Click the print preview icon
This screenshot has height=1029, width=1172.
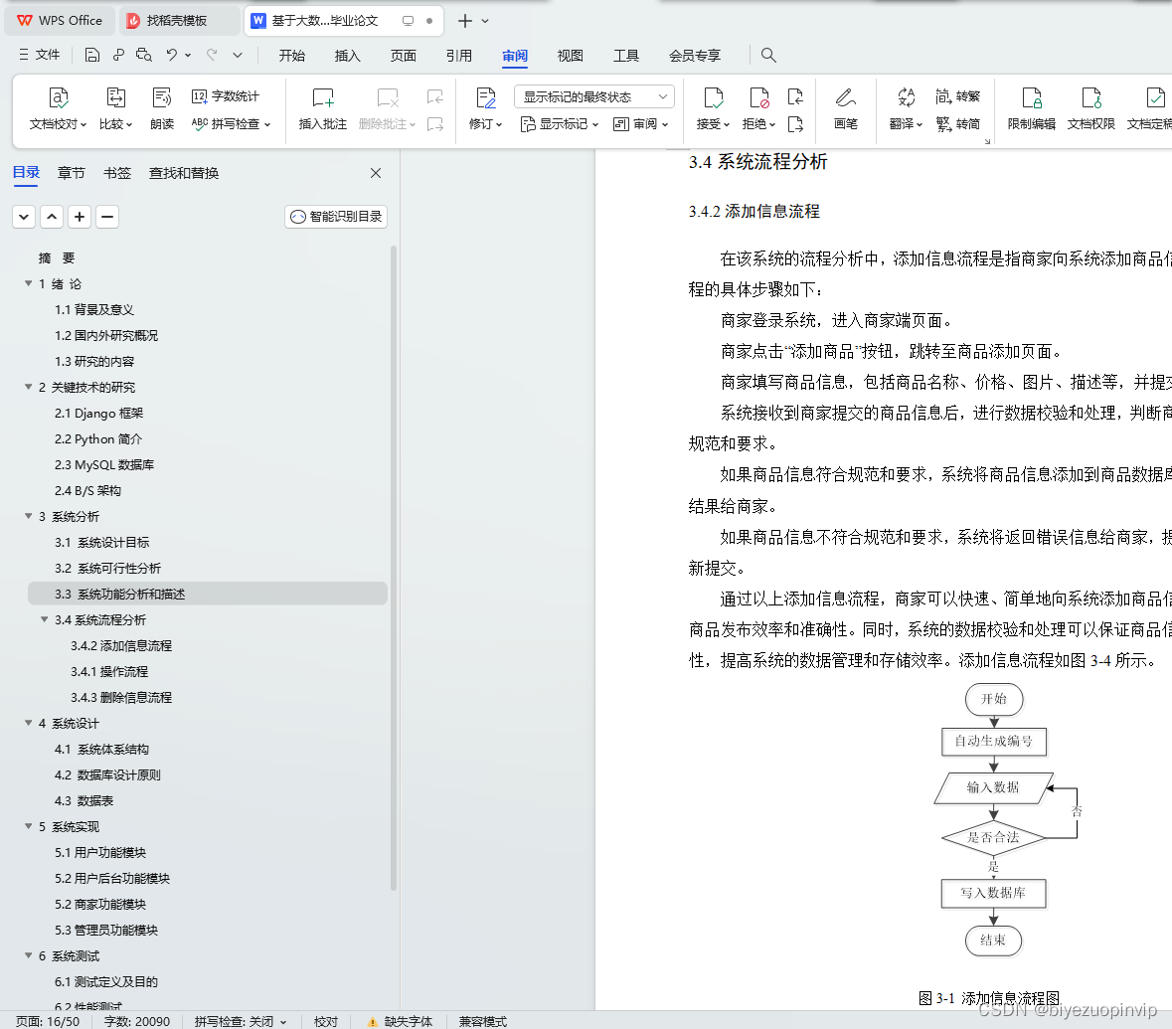(144, 55)
